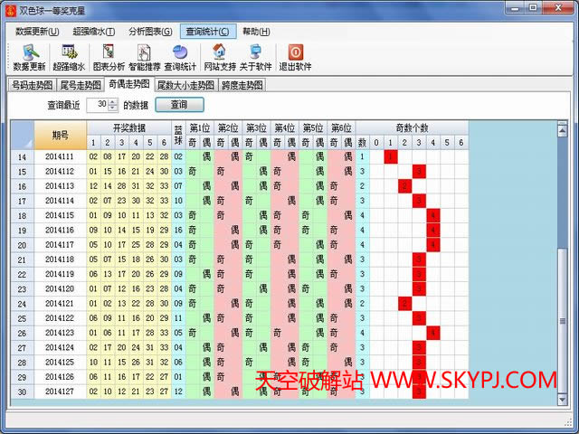Expand the 分析图表(G) menu
The image size is (579, 434).
coord(150,32)
